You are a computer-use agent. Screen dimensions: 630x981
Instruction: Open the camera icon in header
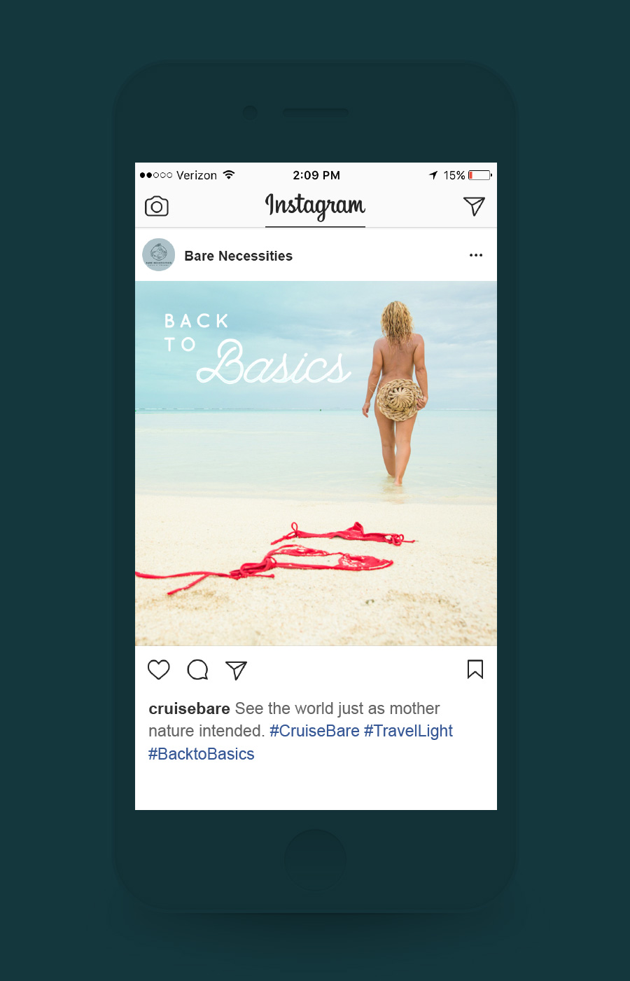pyautogui.click(x=157, y=206)
